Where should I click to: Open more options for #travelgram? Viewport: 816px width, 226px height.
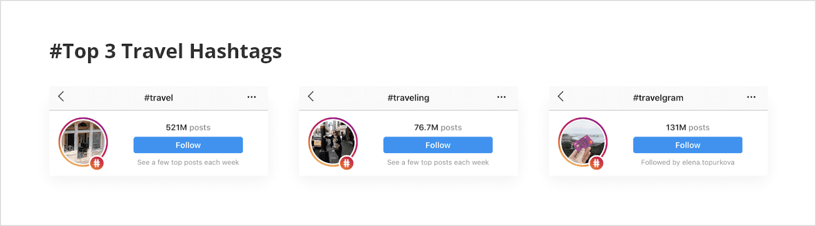pyautogui.click(x=751, y=97)
